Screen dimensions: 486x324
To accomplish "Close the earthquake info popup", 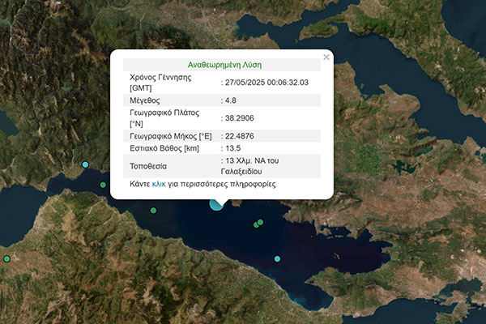I will (x=326, y=58).
